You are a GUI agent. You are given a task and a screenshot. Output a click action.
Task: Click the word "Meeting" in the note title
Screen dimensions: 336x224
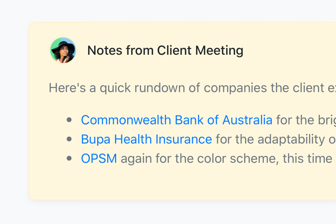coord(220,51)
